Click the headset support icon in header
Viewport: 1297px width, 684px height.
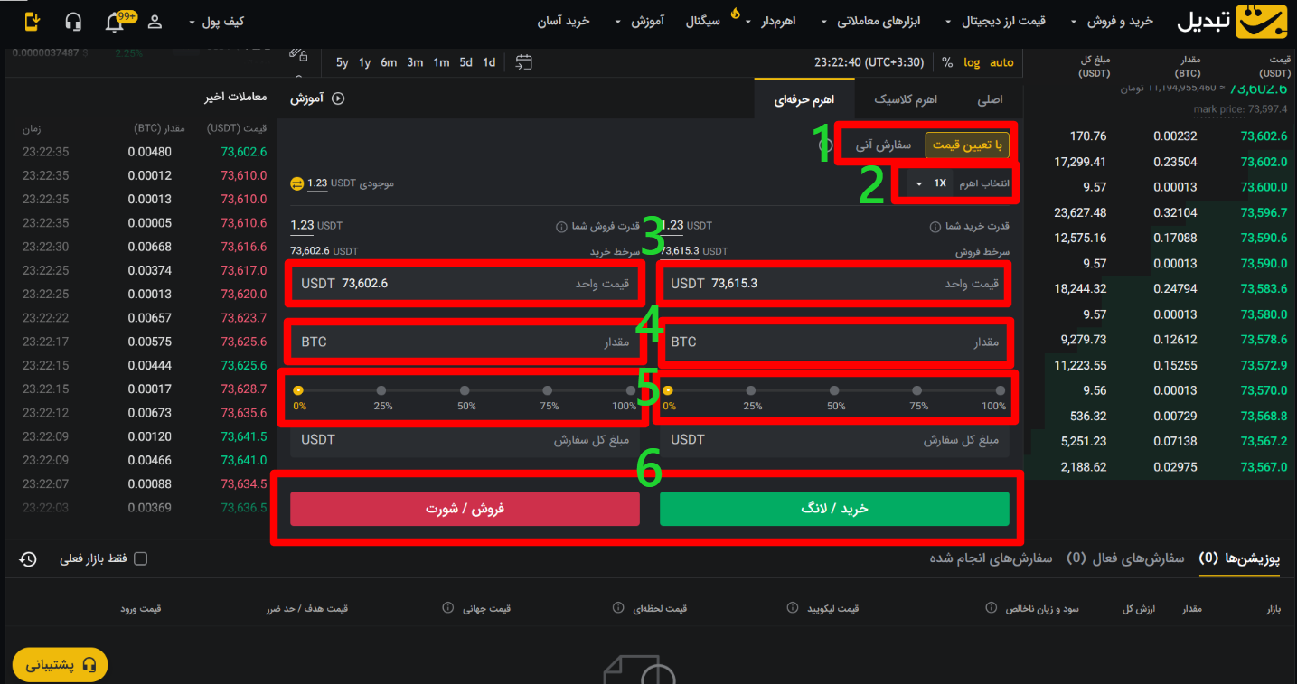pyautogui.click(x=73, y=22)
